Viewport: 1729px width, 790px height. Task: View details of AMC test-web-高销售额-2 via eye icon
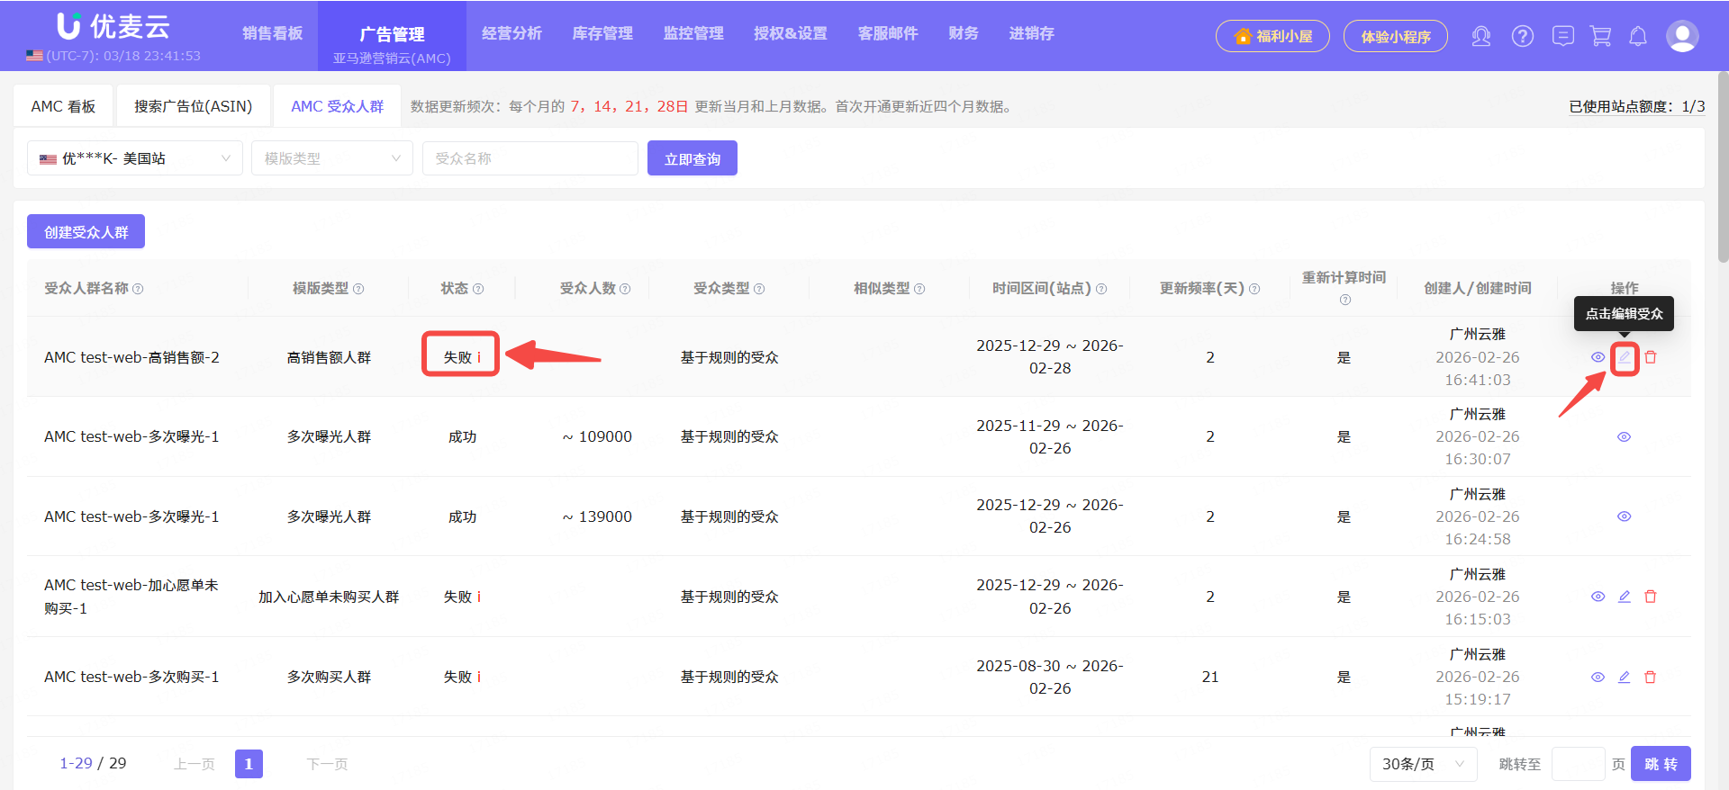(1598, 357)
